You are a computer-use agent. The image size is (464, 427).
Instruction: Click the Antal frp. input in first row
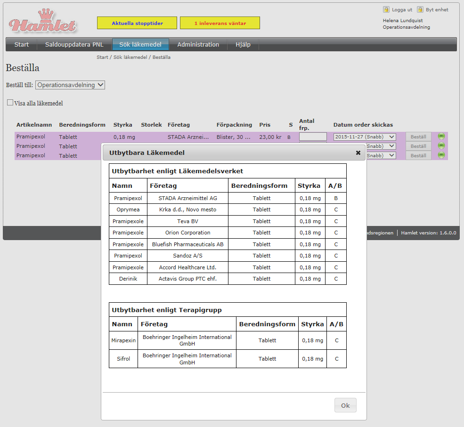(313, 137)
